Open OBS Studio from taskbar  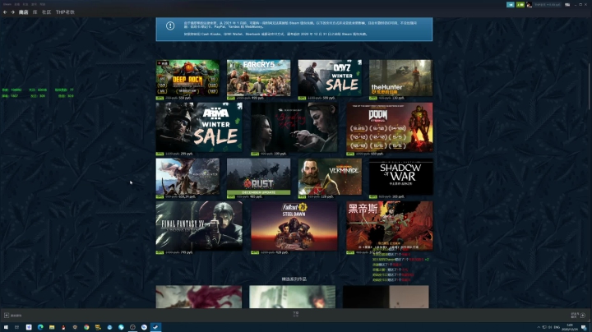[x=132, y=327]
